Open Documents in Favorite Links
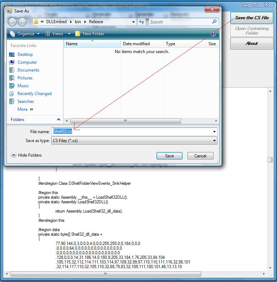This screenshot has width=277, height=282. pos(28,70)
